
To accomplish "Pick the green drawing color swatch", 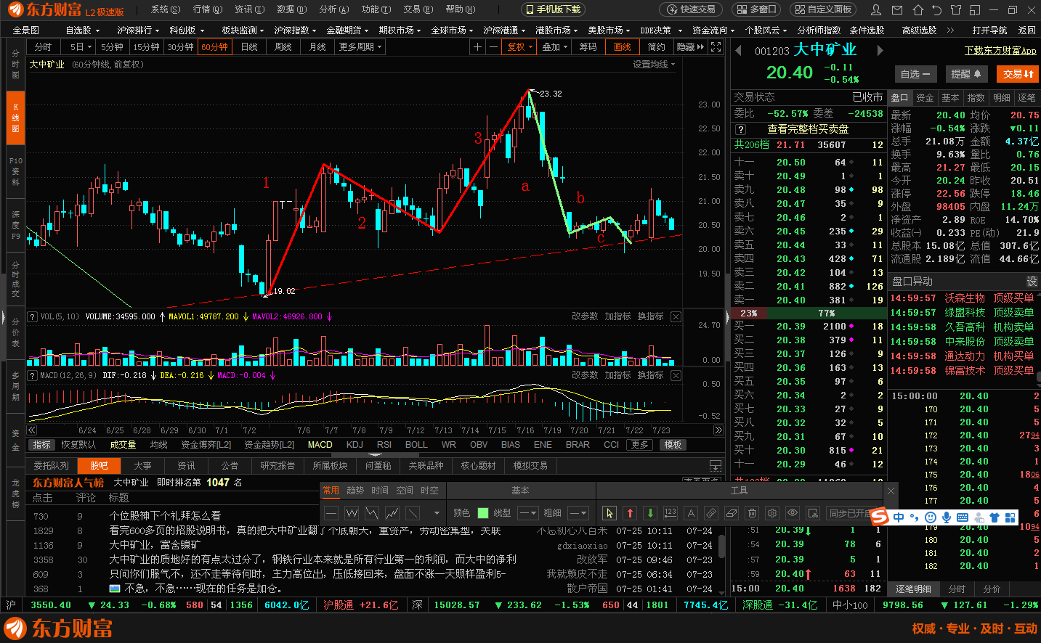I will click(482, 513).
